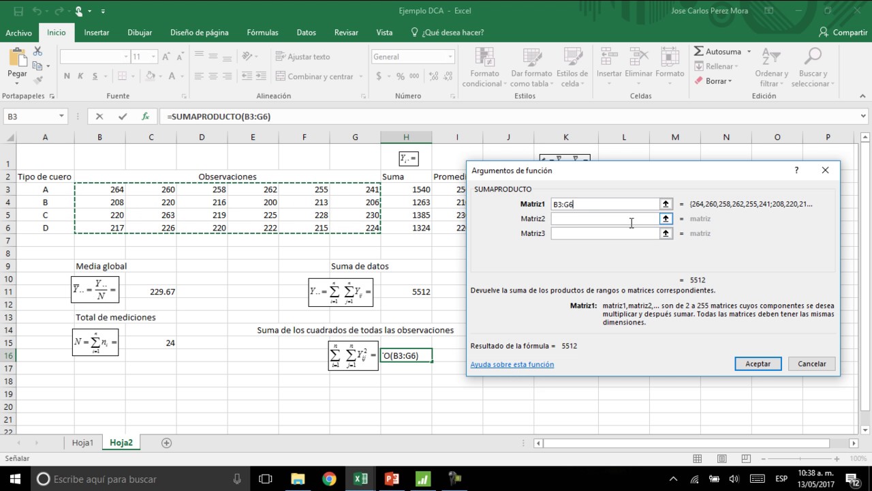The image size is (872, 491).
Task: Click the Pegar paste icon
Action: pos(17,57)
